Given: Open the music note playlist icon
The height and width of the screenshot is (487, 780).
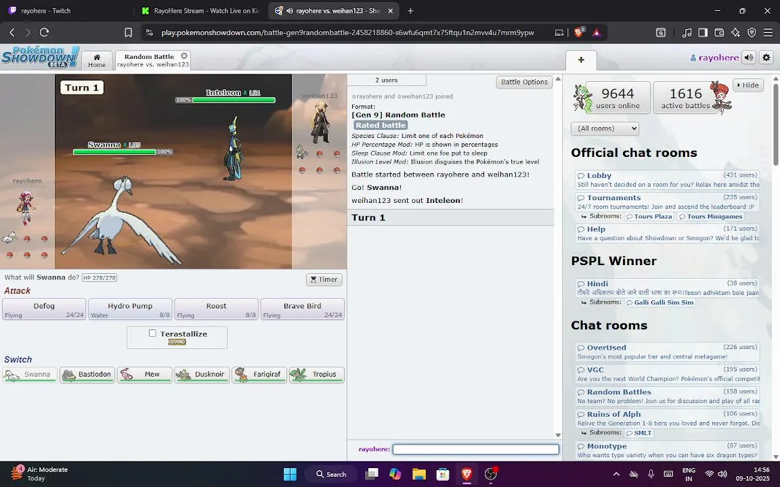Looking at the screenshot, I should [687, 32].
